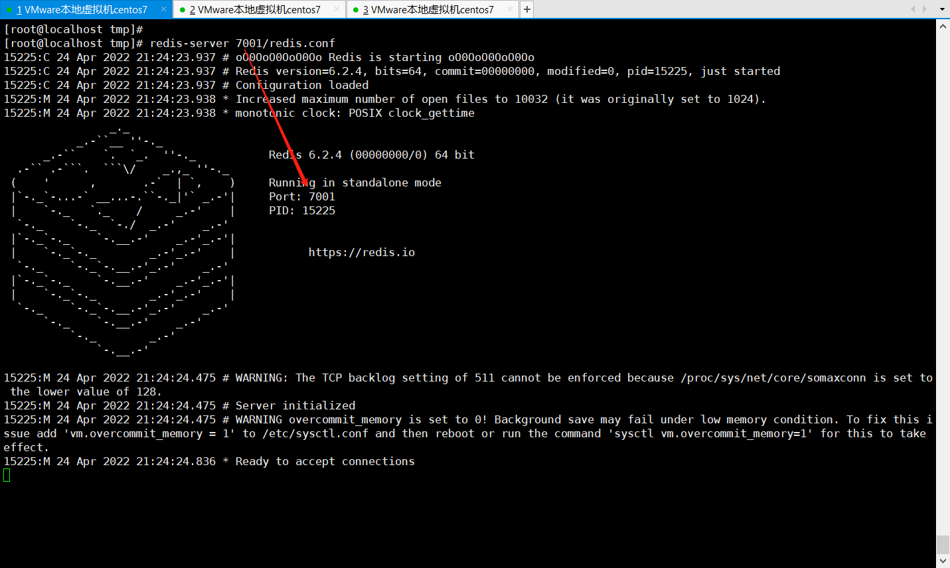Click "monotonic clock: POSIX clock_gettime" text

pos(355,113)
